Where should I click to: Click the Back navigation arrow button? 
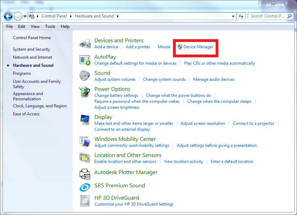[8, 16]
